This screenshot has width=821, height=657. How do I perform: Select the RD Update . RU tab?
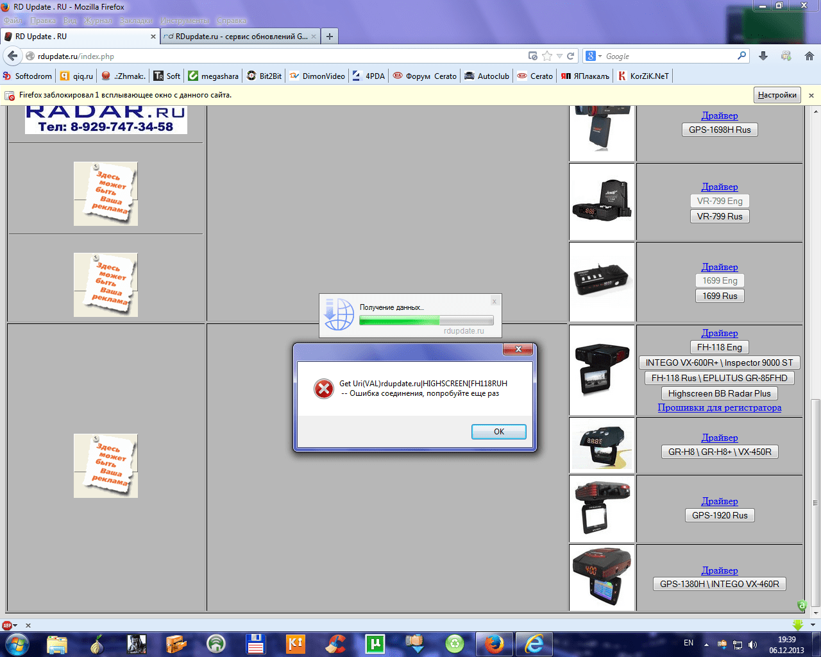click(x=80, y=37)
